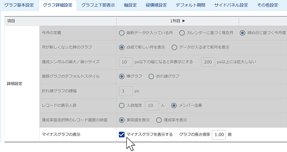Screen dimensions: 287x152
Task: Select 折れ線グラフ as default style
Action: (x=151, y=76)
